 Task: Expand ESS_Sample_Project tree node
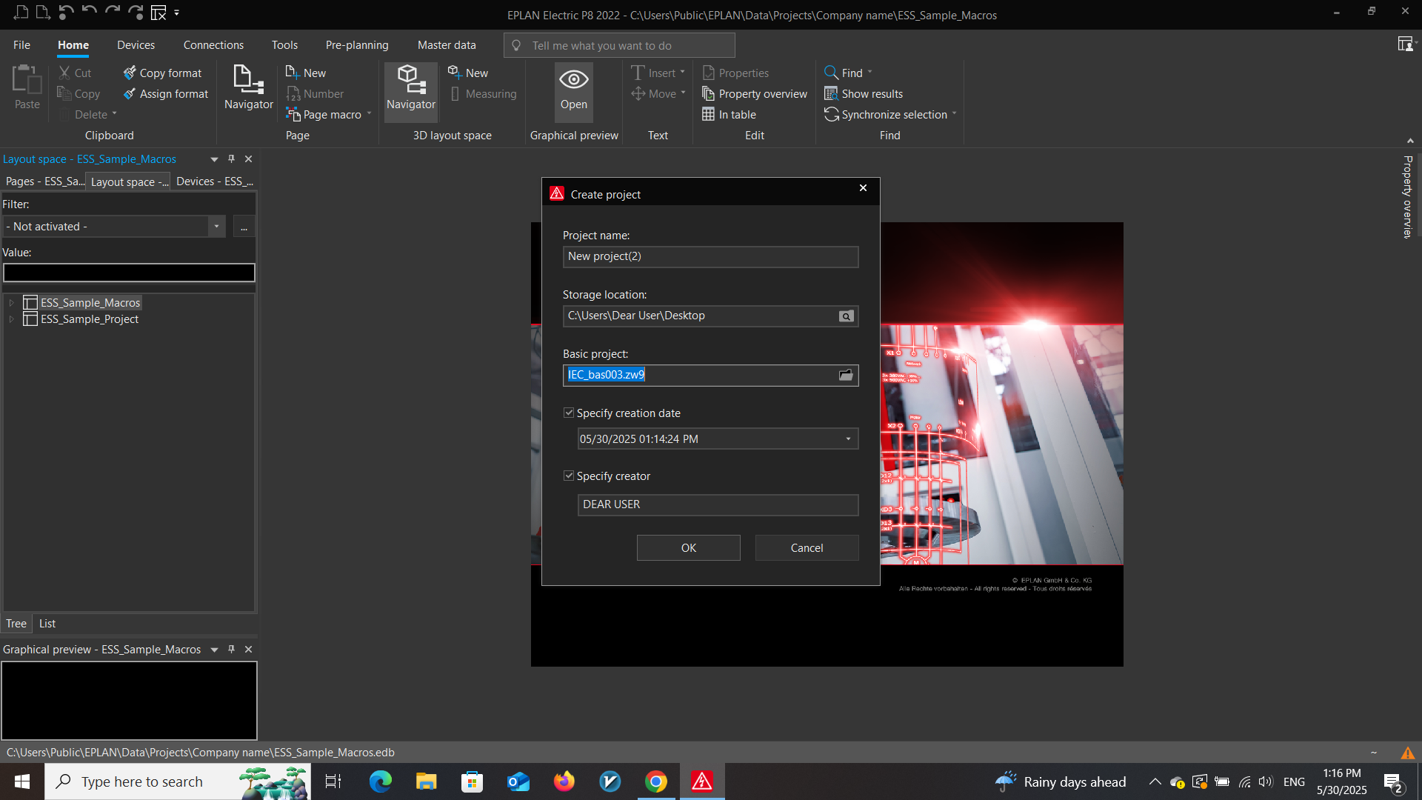pos(11,319)
